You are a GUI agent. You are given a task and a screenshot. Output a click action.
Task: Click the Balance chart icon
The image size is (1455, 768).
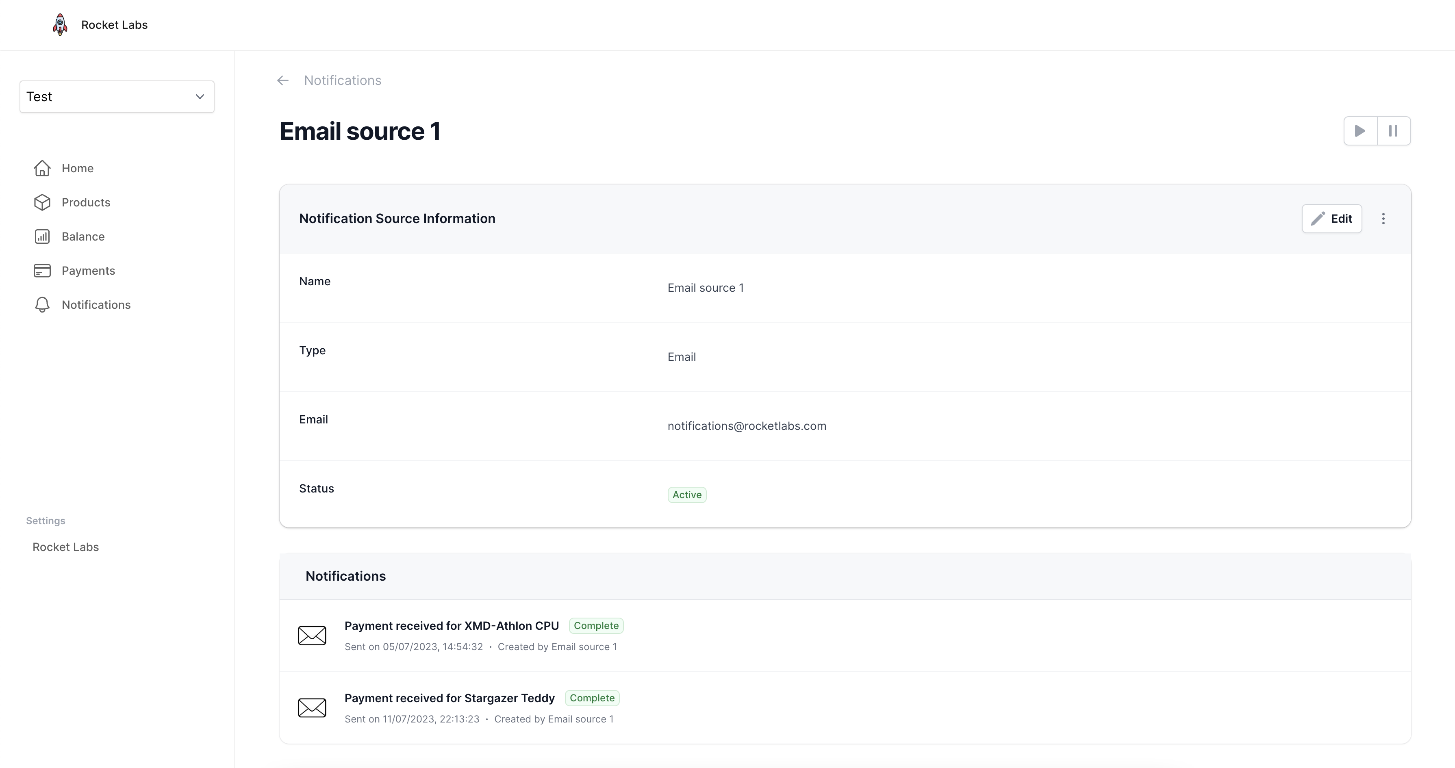42,236
